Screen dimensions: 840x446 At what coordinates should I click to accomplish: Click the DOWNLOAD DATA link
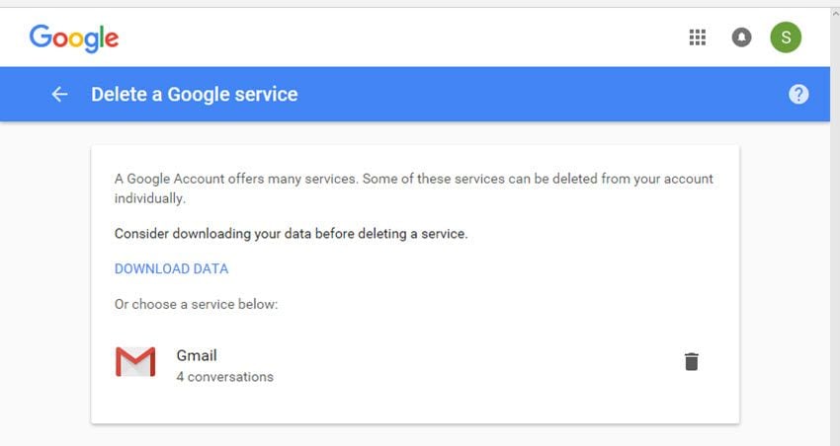171,268
